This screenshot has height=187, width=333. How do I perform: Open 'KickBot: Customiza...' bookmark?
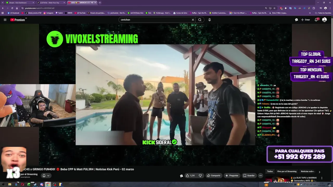click(x=218, y=13)
